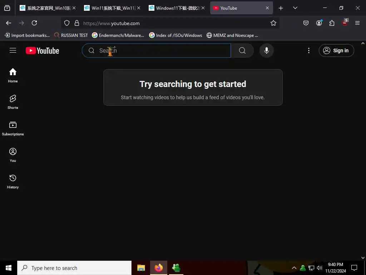Open YouTube settings three-dot menu
This screenshot has height=275, width=366.
tap(308, 50)
